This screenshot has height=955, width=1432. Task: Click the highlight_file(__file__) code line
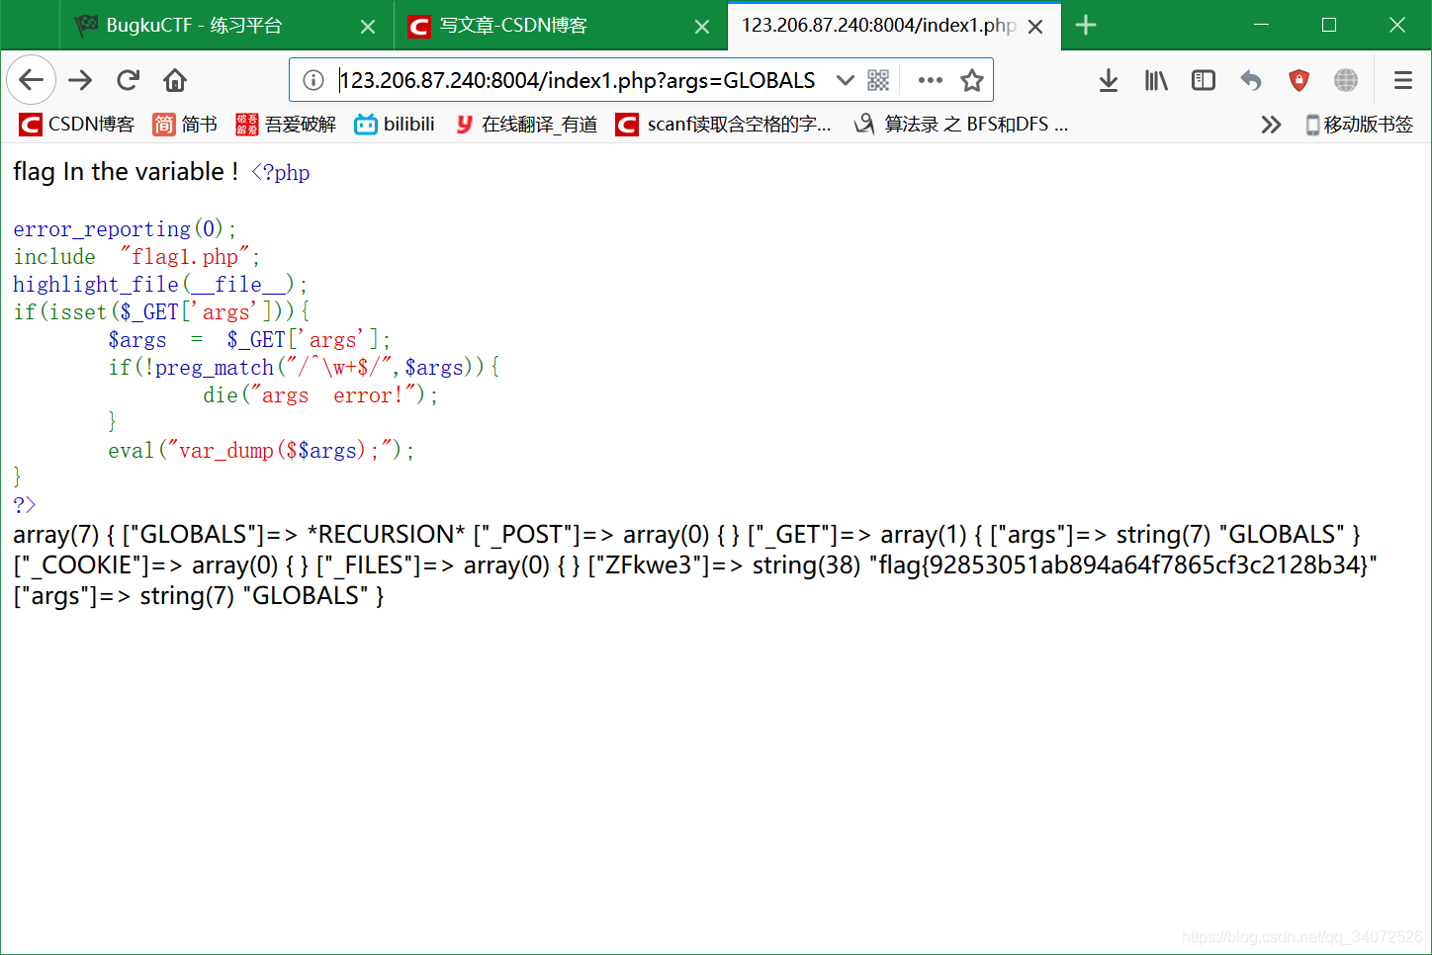tap(160, 285)
